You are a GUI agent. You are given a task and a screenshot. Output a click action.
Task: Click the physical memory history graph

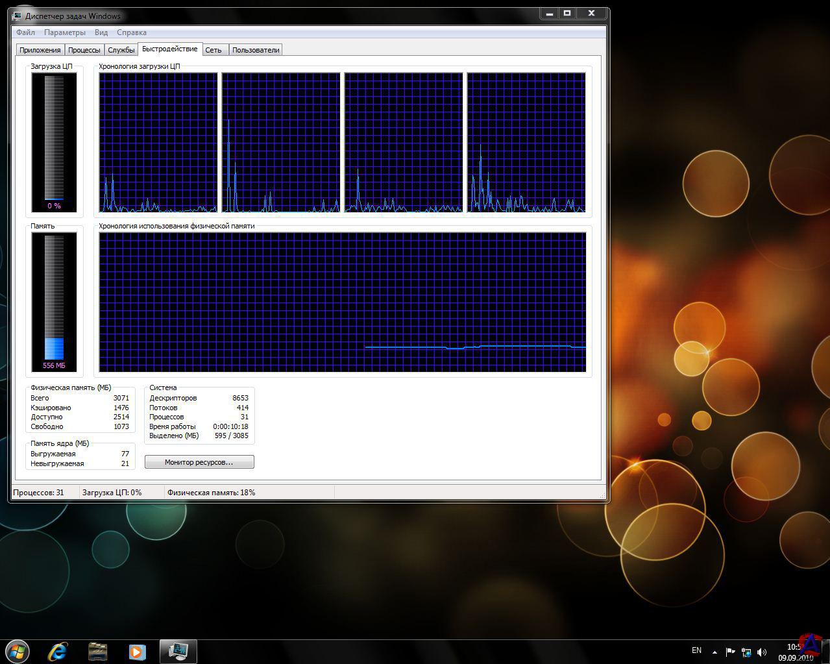tap(342, 302)
